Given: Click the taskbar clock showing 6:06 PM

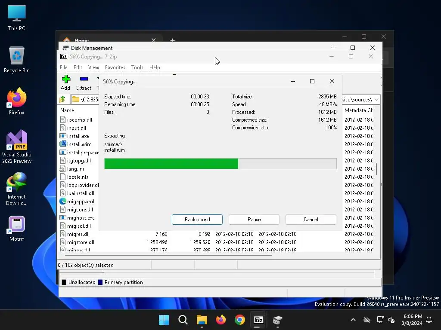Looking at the screenshot, I should coord(412,320).
